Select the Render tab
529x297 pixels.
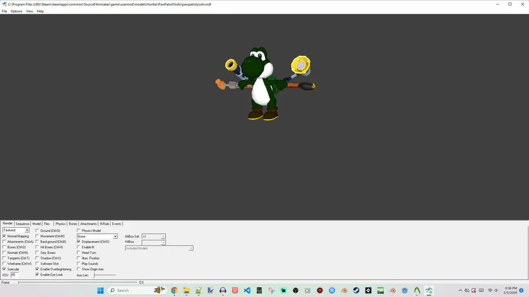(x=8, y=224)
